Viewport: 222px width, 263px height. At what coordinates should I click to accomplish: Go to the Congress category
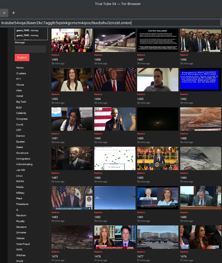click(x=22, y=119)
